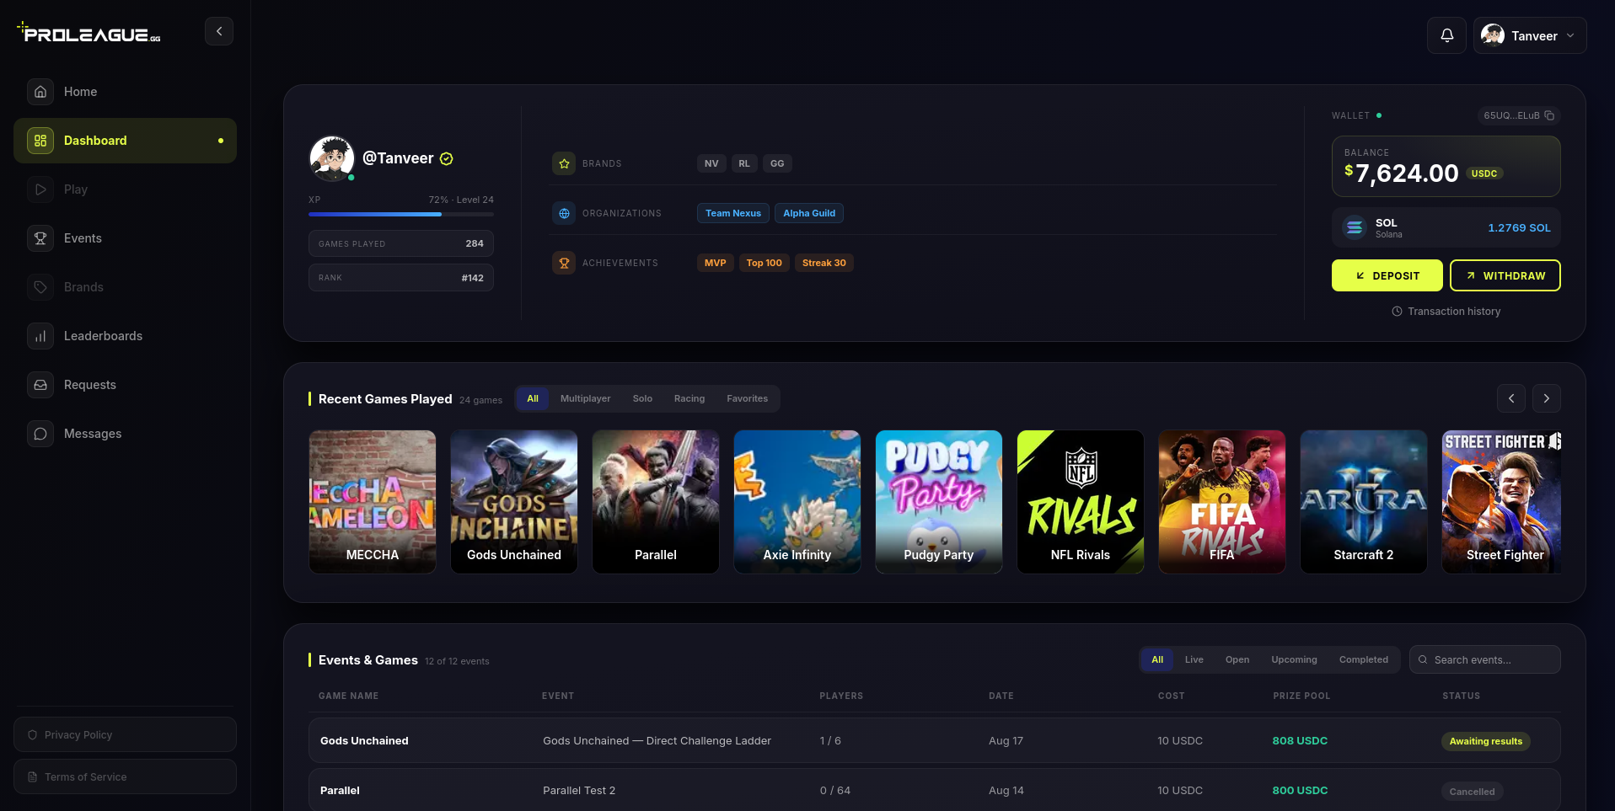Click the XP progress bar
The width and height of the screenshot is (1615, 811).
(x=401, y=214)
